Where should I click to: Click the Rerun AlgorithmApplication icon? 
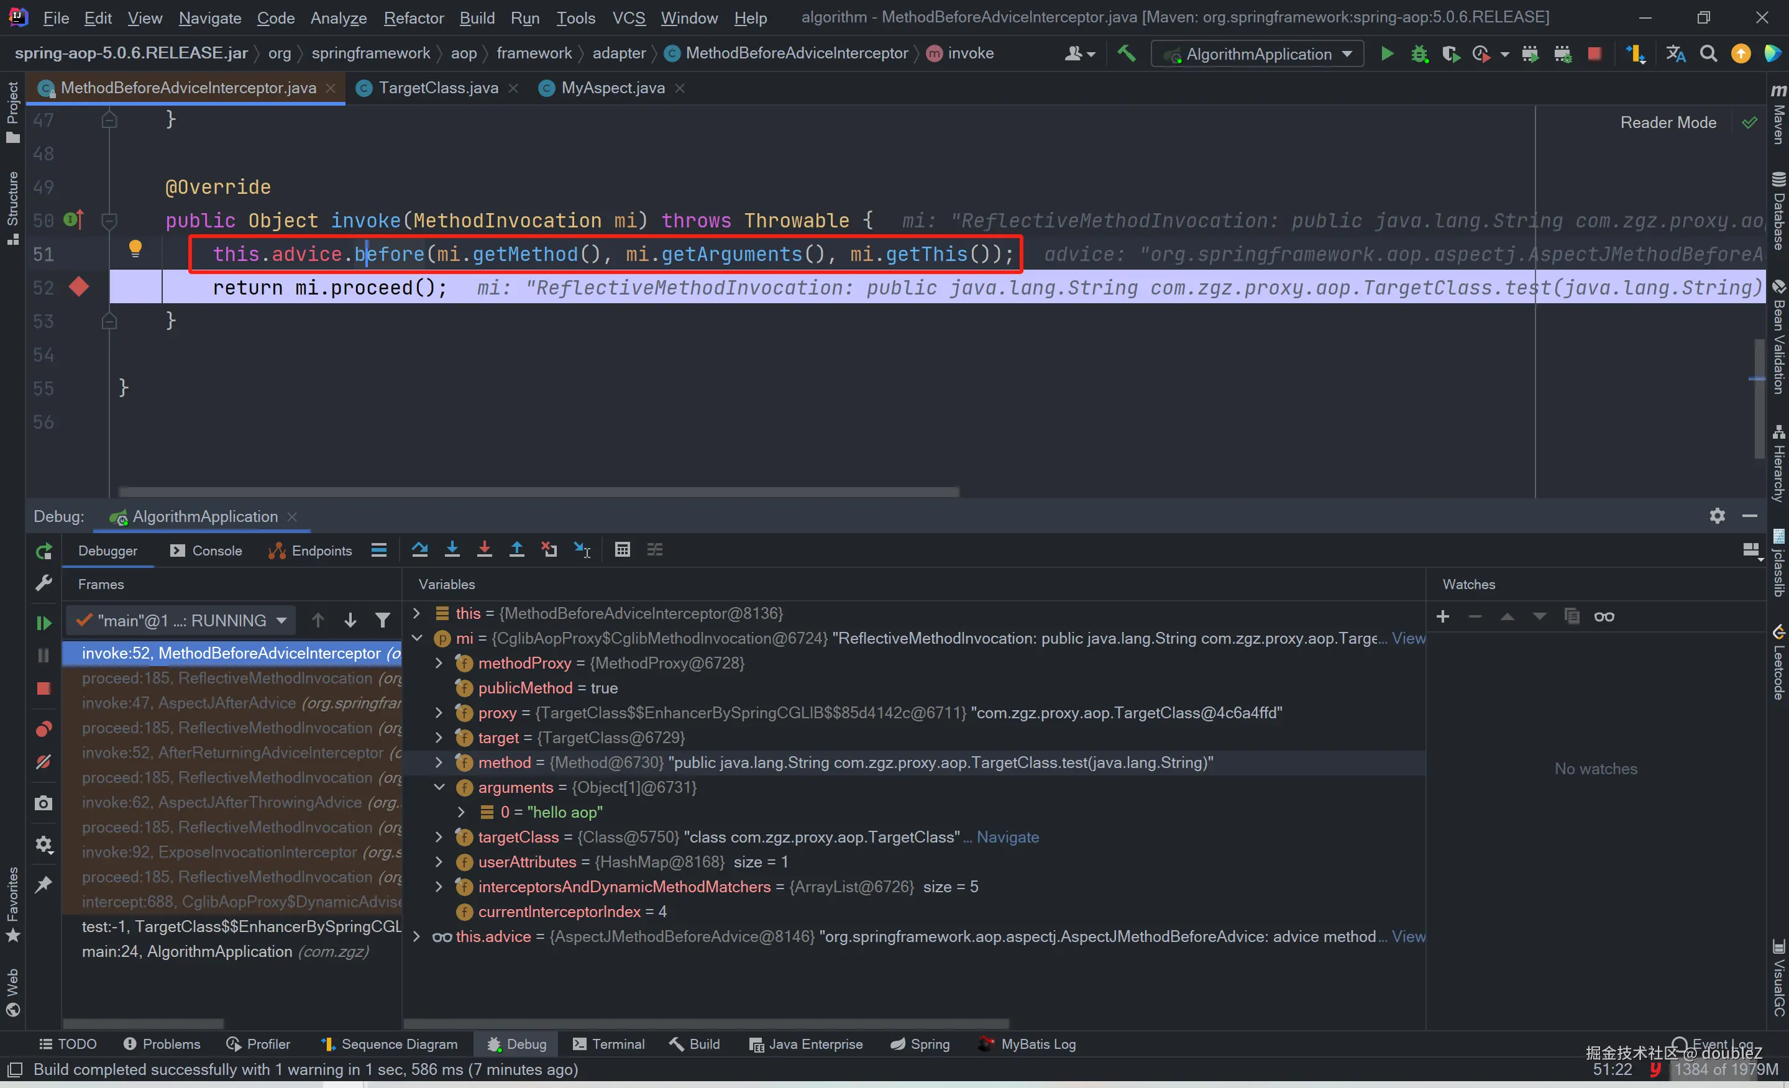coord(43,551)
